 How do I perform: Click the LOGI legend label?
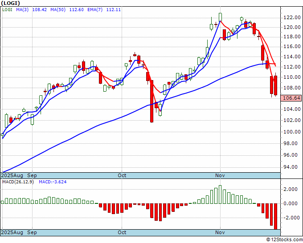[7, 10]
